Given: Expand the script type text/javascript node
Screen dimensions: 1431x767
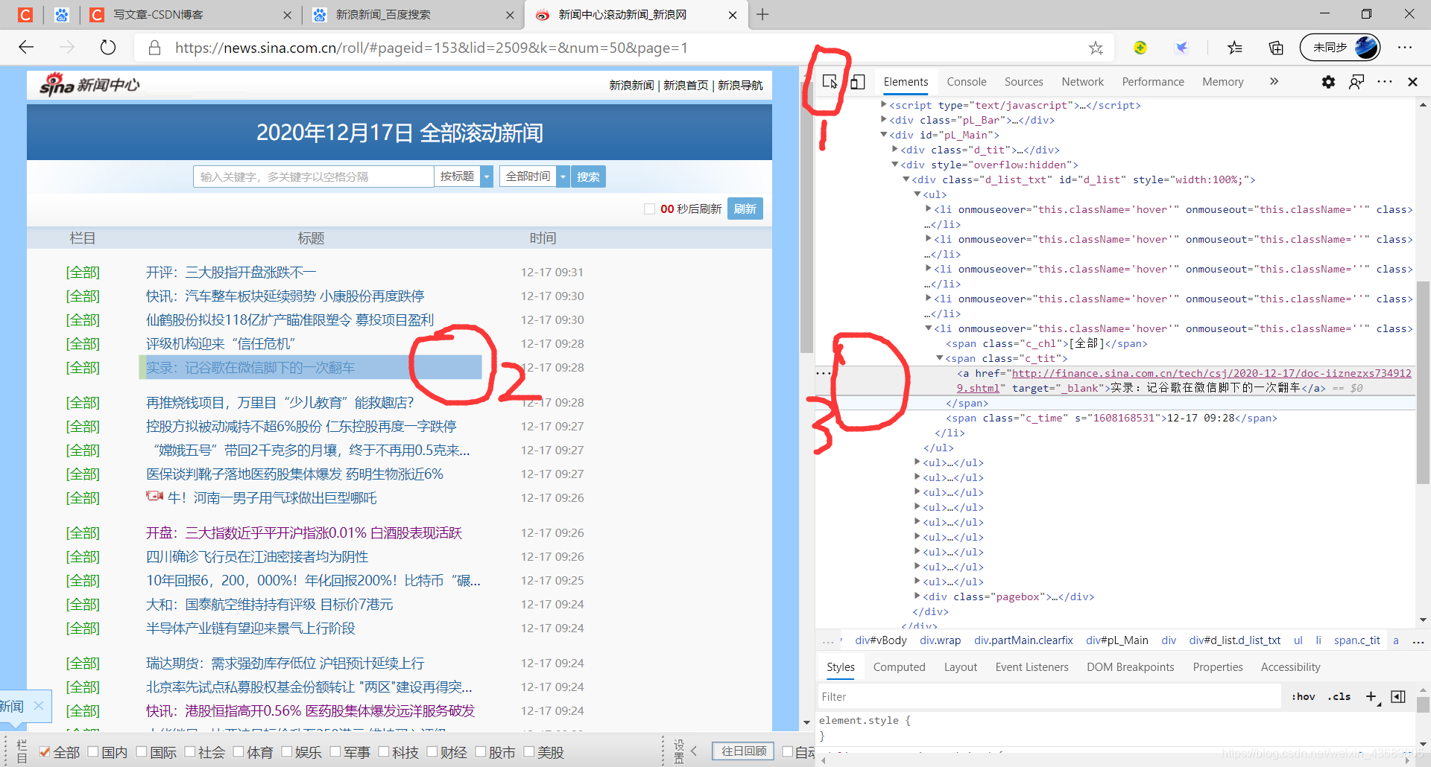Looking at the screenshot, I should point(884,105).
